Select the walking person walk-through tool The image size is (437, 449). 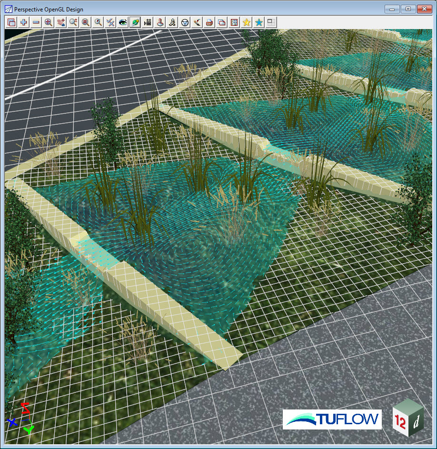coord(172,22)
